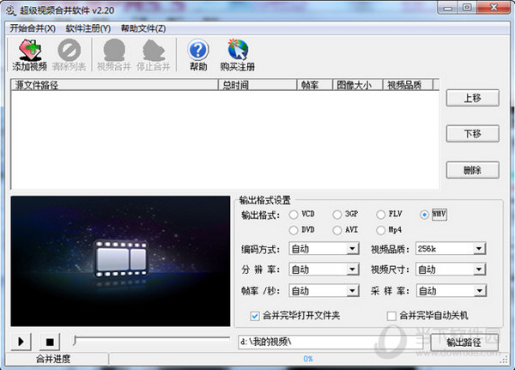
Task: Click the 输出路径 output path button
Action: [464, 343]
